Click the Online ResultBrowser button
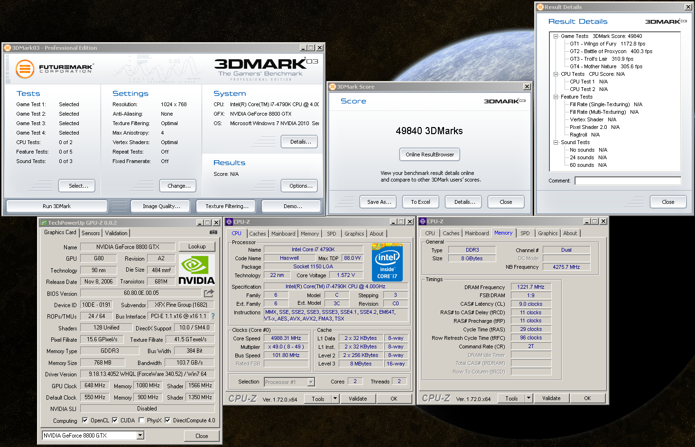This screenshot has height=447, width=695. pyautogui.click(x=429, y=155)
